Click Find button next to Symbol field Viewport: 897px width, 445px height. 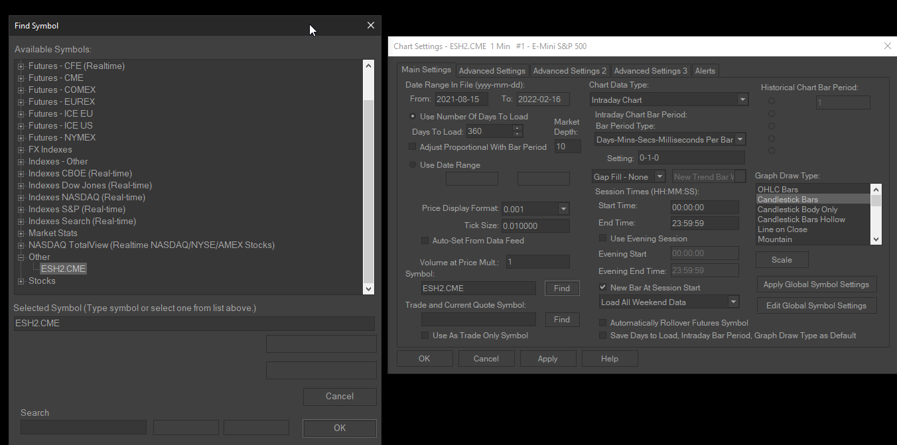pos(562,288)
